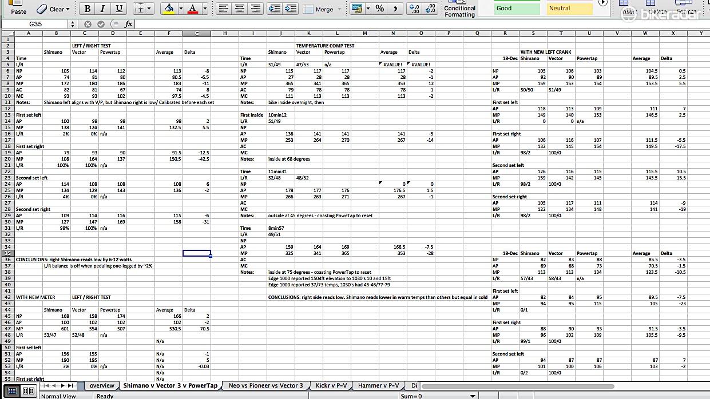Click the Name Box stepper arrows
710x399 pixels.
tap(72, 24)
